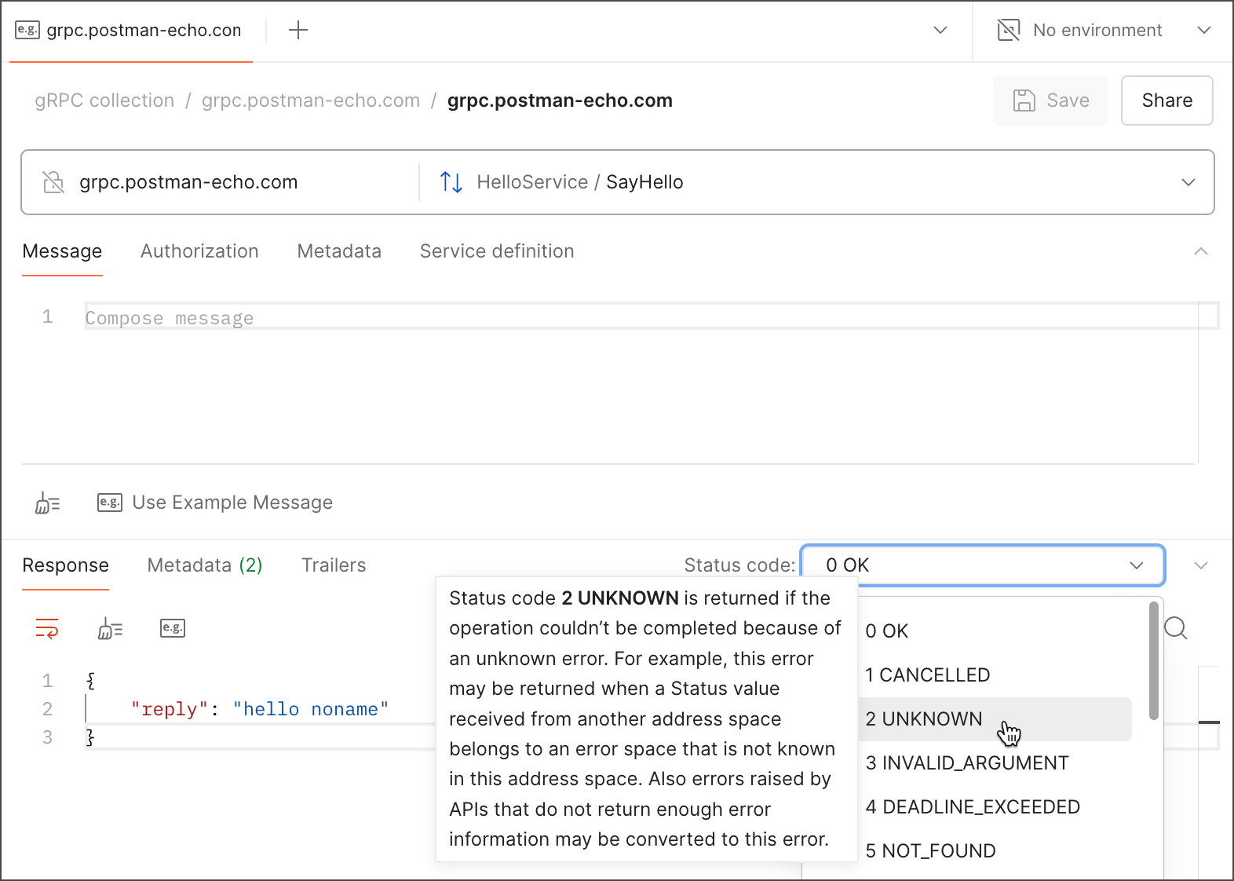Open the Status code dropdown
Screen dimensions: 1234x881
(x=981, y=565)
